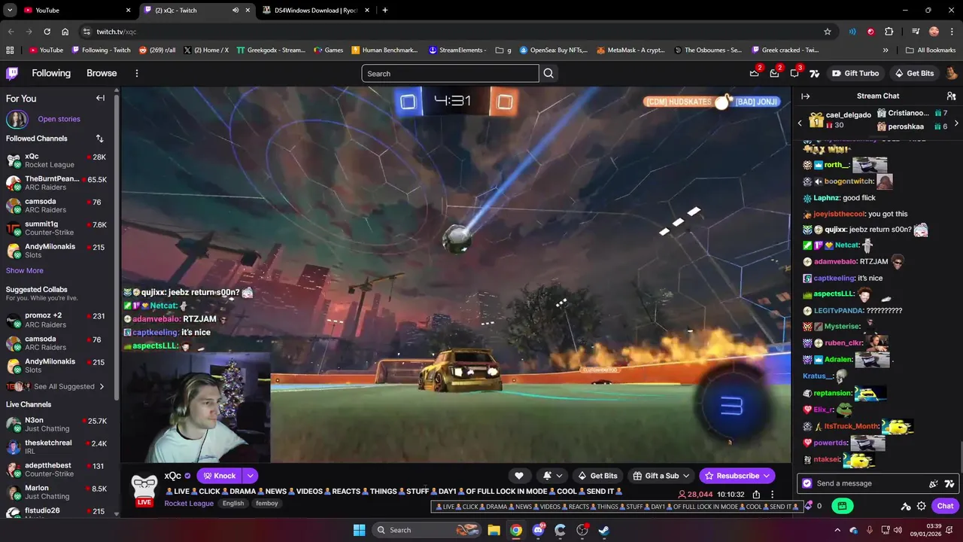Open the green channel points chest
The height and width of the screenshot is (542, 963).
click(x=842, y=506)
